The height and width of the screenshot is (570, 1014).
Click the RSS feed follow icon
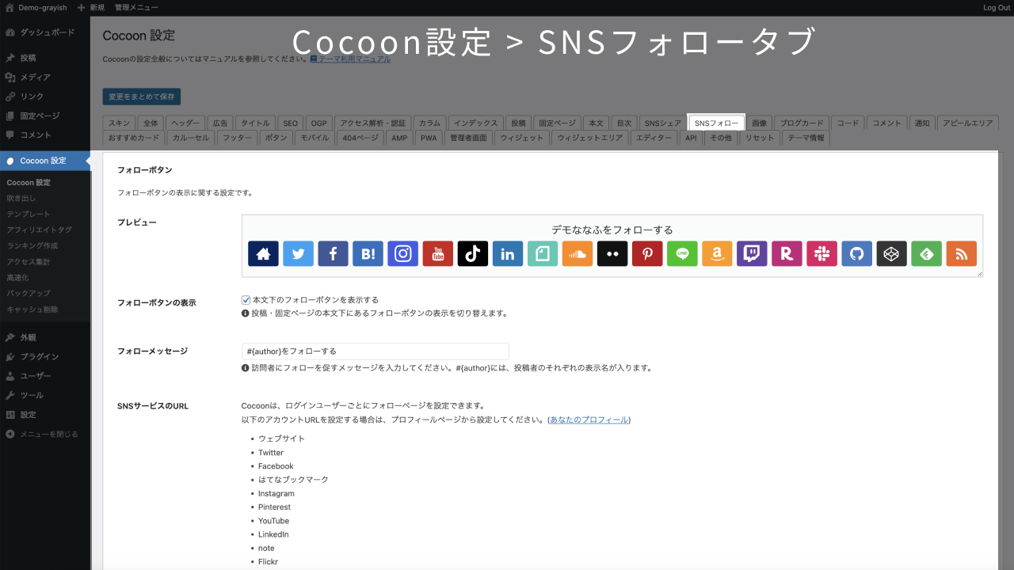point(961,253)
